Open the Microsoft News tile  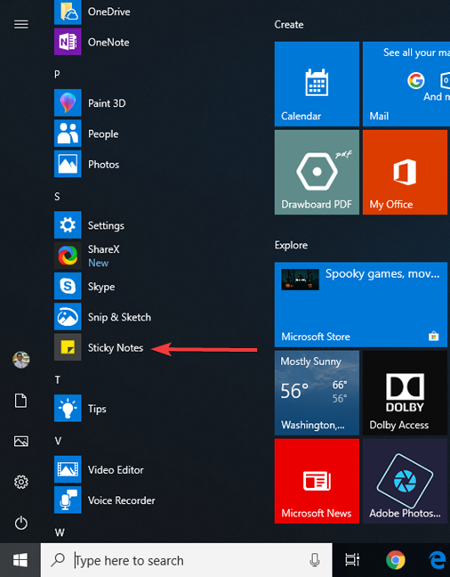pos(317,482)
